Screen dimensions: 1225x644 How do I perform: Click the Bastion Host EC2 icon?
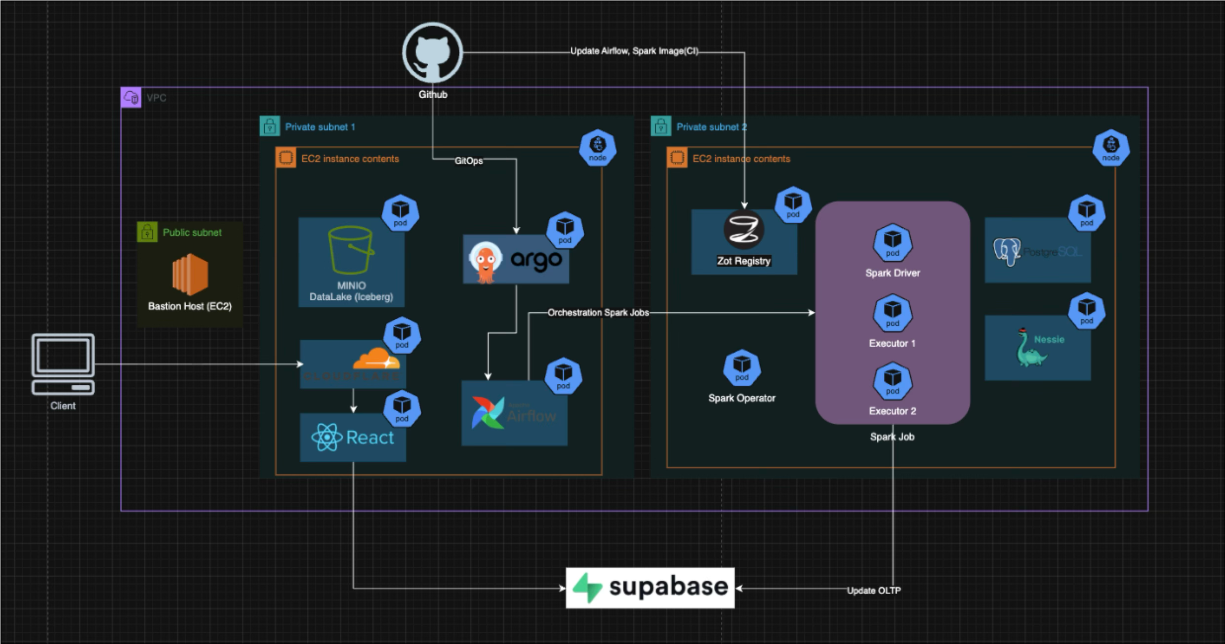point(190,275)
